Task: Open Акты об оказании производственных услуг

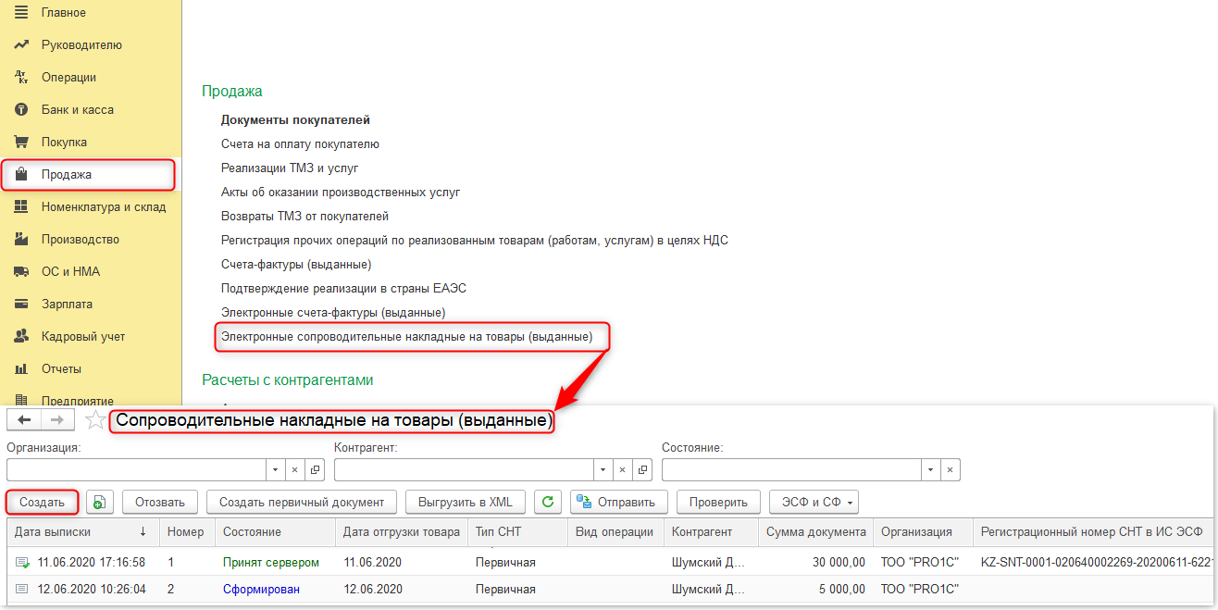Action: tap(341, 193)
